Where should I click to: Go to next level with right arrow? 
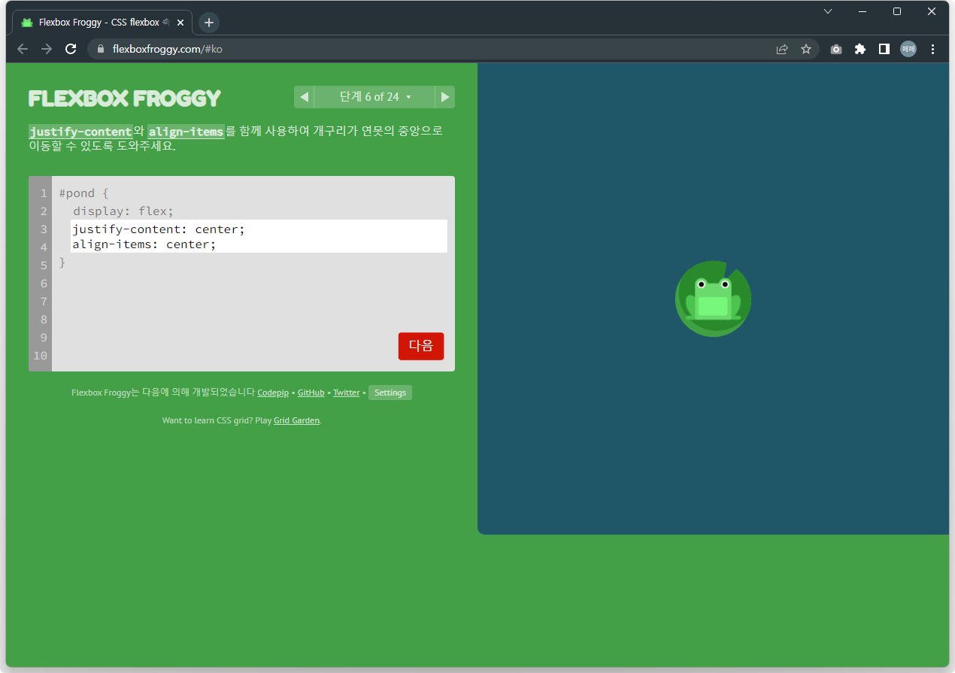[445, 97]
